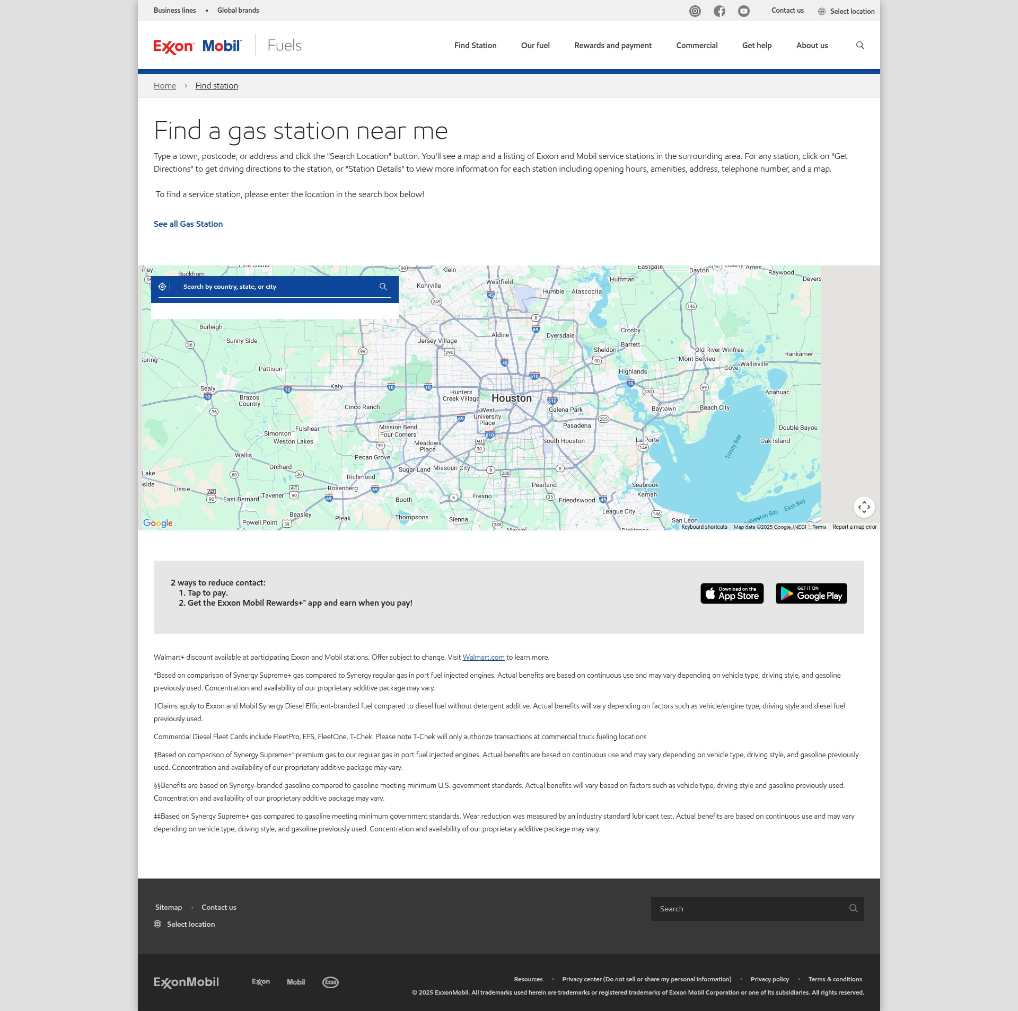Image resolution: width=1018 pixels, height=1011 pixels.
Task: Open site search magnifier in main navigation
Action: coord(860,46)
